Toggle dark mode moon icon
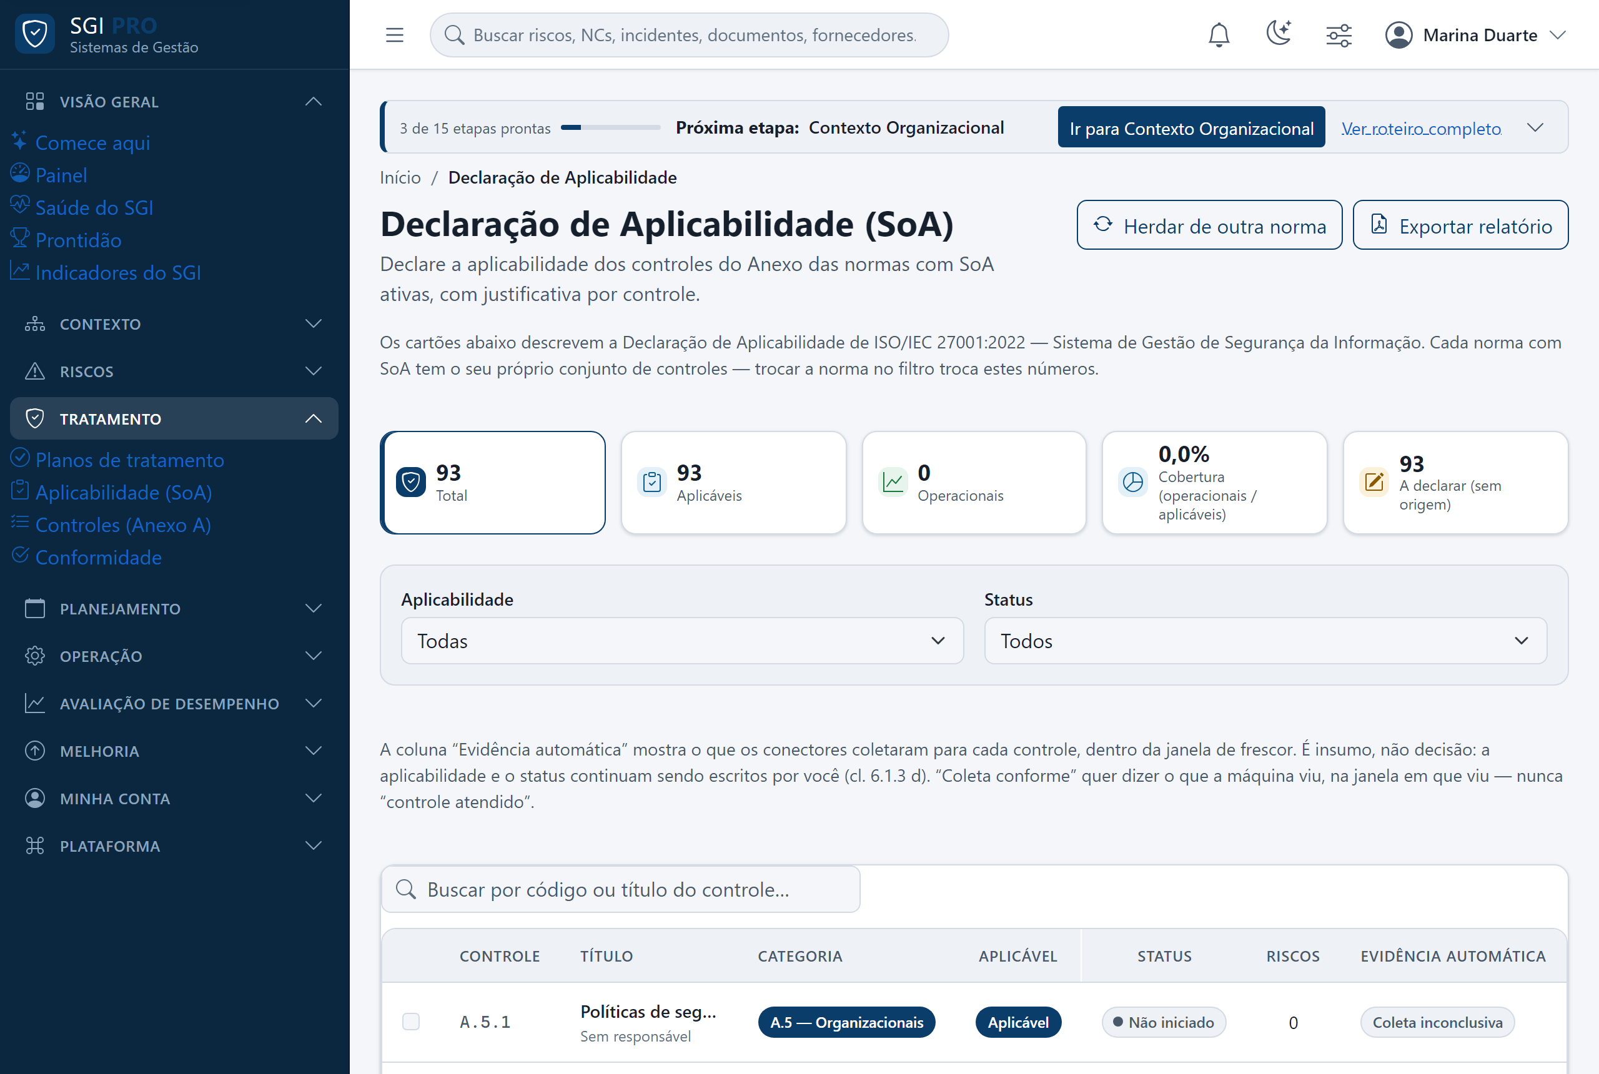 1279,34
